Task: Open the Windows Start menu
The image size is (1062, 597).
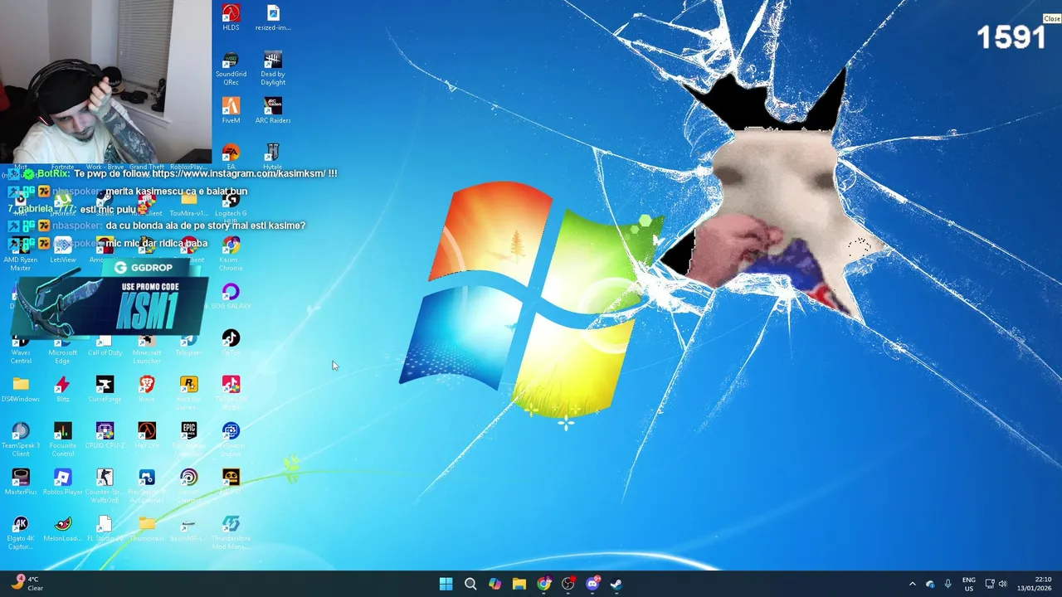Action: point(446,584)
